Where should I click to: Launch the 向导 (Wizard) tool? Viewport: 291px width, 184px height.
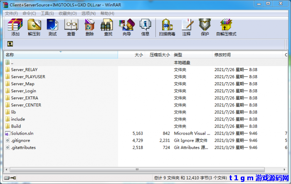click(126, 27)
